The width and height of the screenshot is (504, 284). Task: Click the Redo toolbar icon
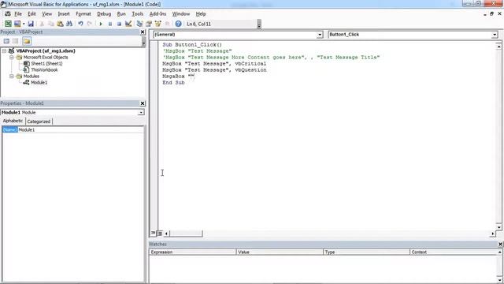point(89,24)
